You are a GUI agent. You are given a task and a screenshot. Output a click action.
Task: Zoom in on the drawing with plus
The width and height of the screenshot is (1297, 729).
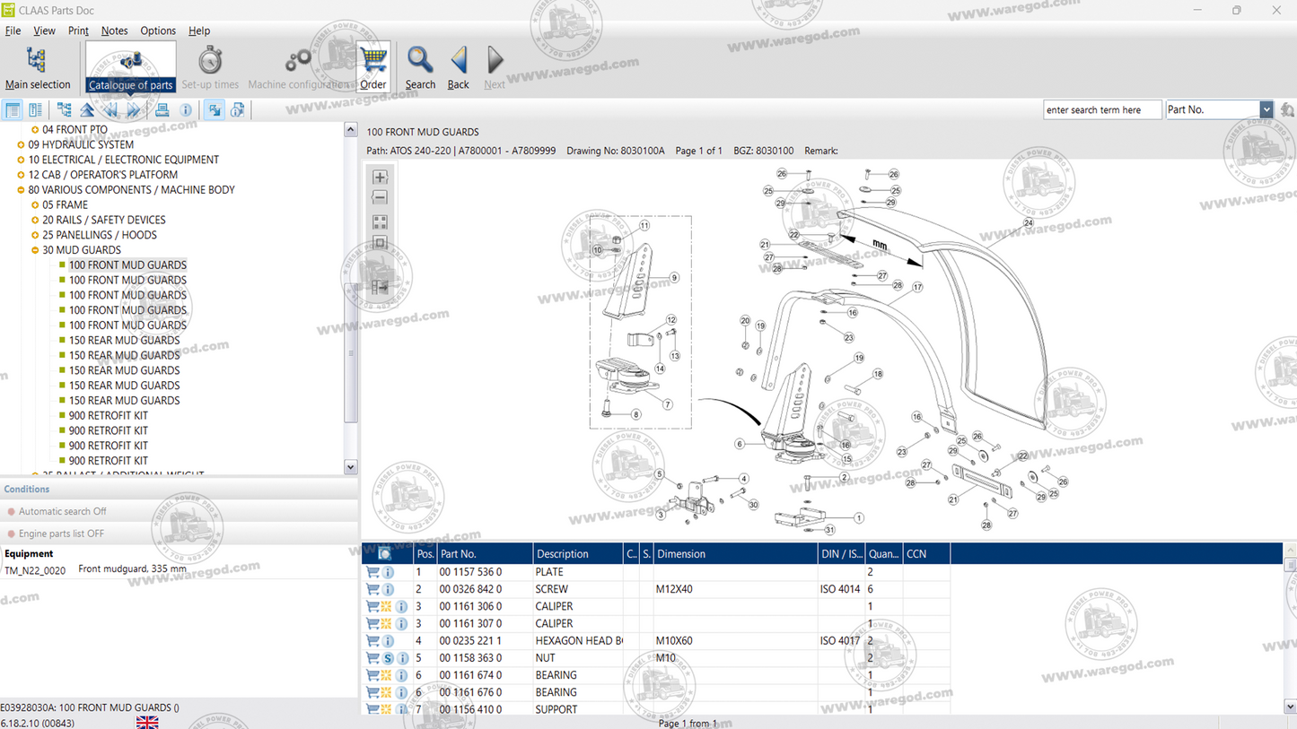(380, 177)
